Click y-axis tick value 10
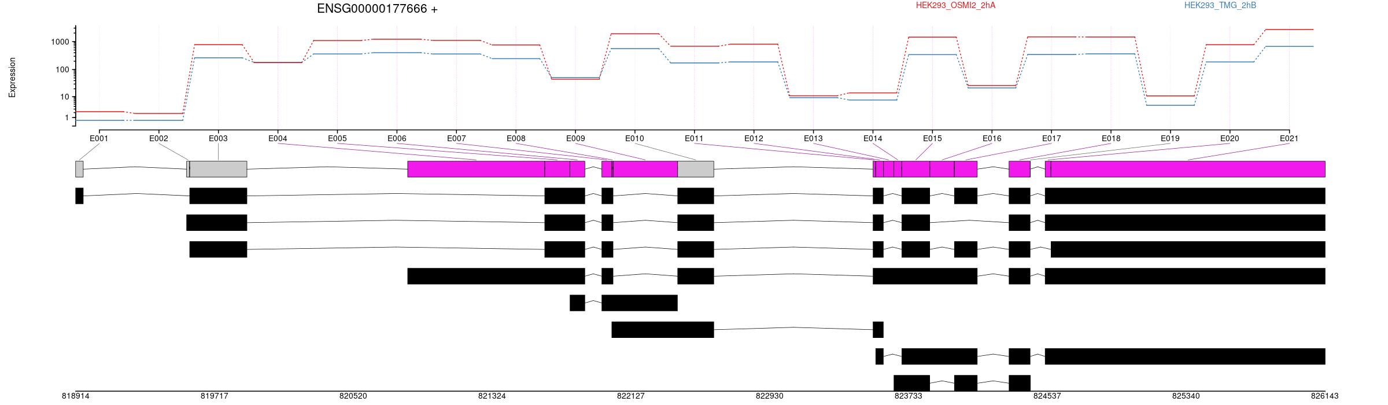The height and width of the screenshot is (405, 1388). (x=64, y=97)
